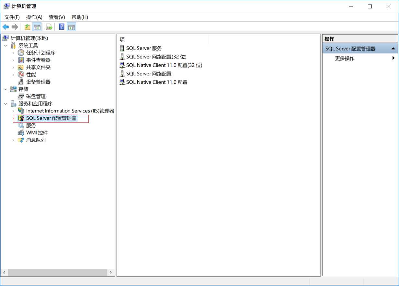Click the 系统工具 tools icon
The height and width of the screenshot is (286, 399).
[x=13, y=46]
